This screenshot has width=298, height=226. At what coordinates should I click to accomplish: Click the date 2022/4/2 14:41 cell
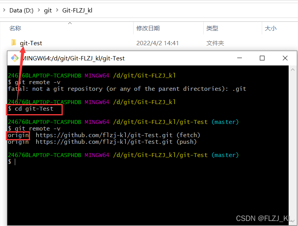point(157,43)
